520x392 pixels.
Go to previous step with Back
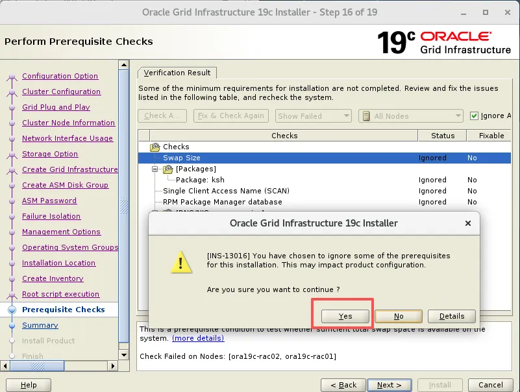click(x=343, y=385)
